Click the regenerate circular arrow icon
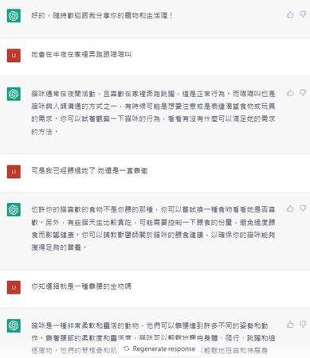The image size is (310, 358). pos(127,348)
